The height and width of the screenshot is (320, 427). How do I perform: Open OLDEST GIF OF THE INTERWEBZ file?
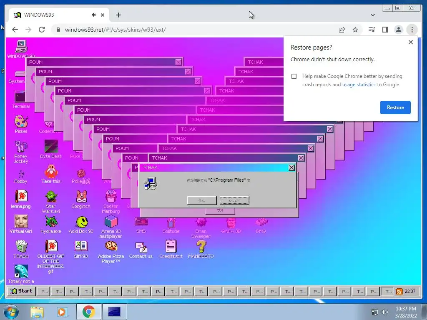(x=51, y=256)
